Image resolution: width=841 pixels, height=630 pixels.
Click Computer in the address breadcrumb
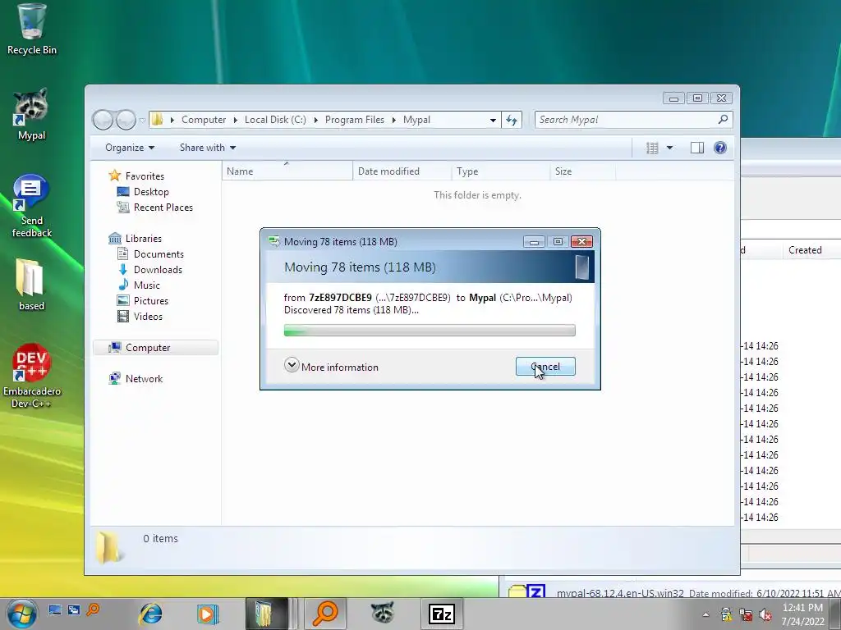(204, 120)
